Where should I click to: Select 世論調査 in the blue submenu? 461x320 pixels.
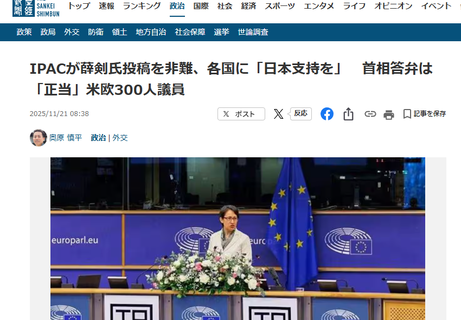[x=253, y=32]
